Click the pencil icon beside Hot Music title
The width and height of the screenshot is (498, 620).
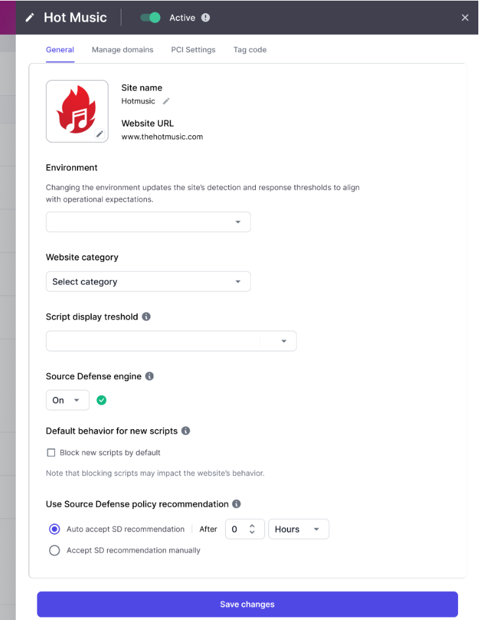tap(30, 18)
